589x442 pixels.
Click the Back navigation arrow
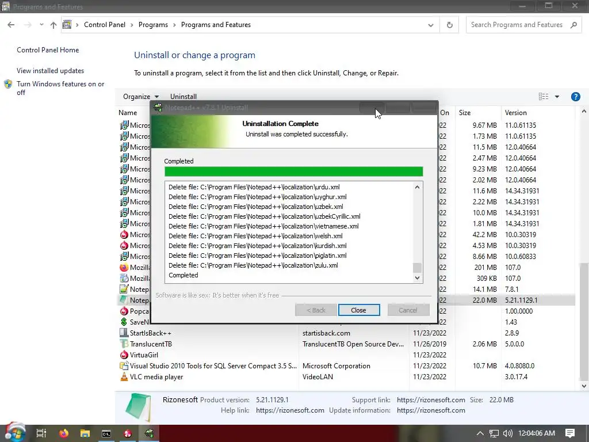point(11,25)
